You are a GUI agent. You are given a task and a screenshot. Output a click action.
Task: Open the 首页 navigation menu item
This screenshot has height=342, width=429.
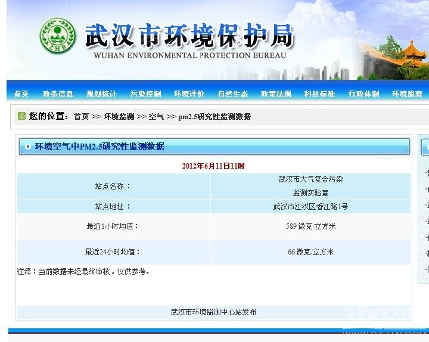point(21,94)
